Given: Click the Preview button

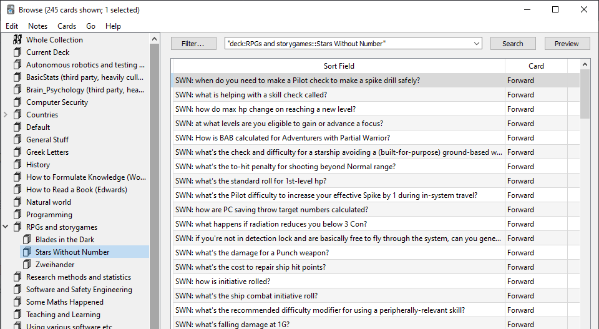Looking at the screenshot, I should 567,44.
